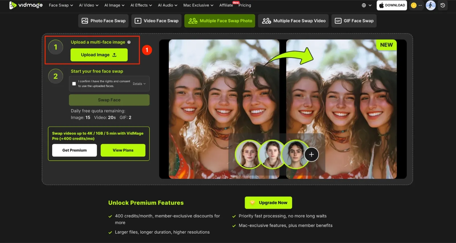Expand the Details disclosure

(139, 84)
